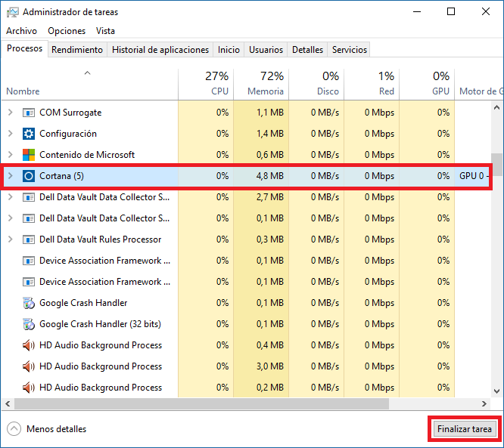Image resolution: width=504 pixels, height=448 pixels.
Task: Click the vertical scrollbar thumb
Action: coord(497,164)
